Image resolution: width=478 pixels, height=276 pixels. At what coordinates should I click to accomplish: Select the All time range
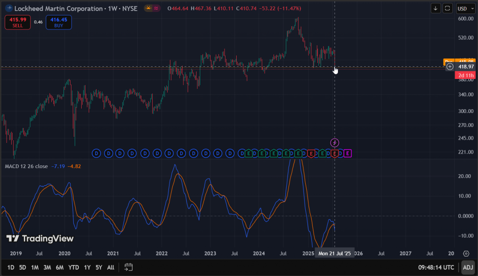pos(111,268)
